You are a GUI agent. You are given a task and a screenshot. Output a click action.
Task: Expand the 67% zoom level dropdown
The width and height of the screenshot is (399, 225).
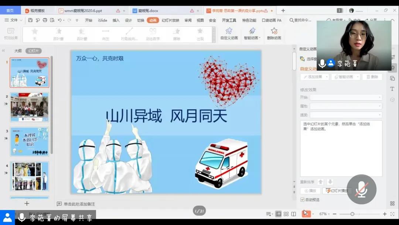pos(325,214)
